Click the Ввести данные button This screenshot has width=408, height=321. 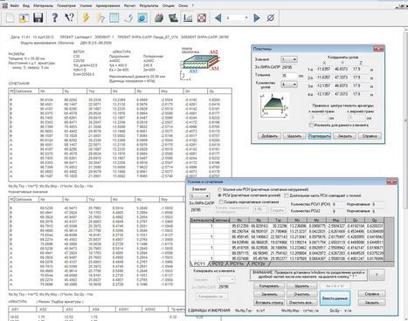click(335, 298)
